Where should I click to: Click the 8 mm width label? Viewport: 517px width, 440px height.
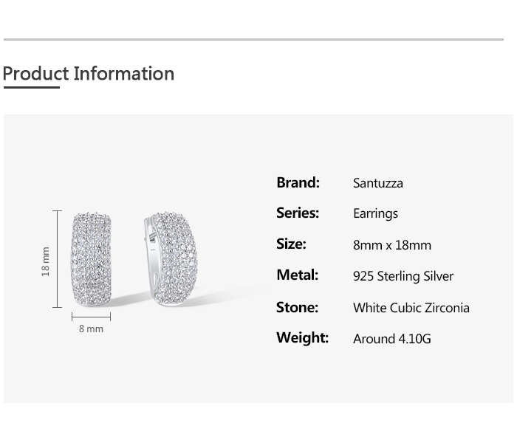(91, 329)
